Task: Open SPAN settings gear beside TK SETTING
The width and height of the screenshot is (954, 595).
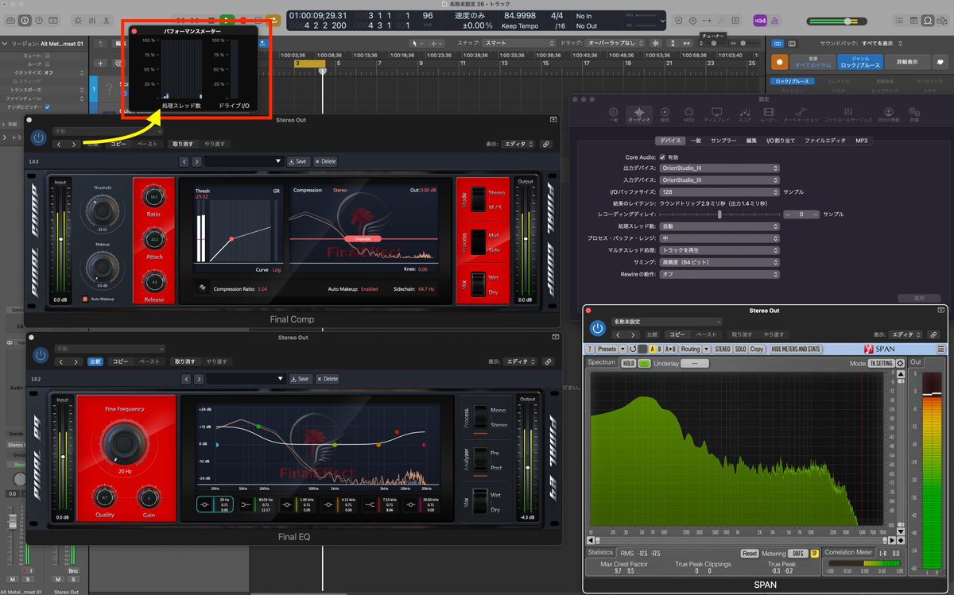Action: pos(900,363)
